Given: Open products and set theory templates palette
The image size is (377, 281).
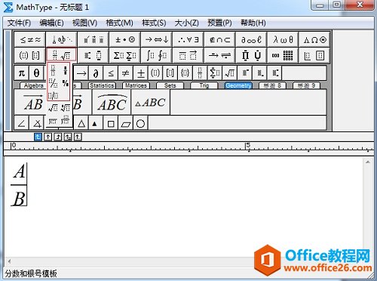Looking at the screenshot, I should point(251,55).
